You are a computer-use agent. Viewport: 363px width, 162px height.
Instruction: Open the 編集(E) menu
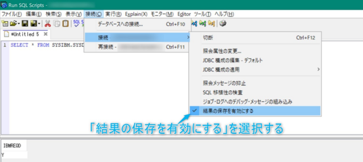click(x=34, y=14)
